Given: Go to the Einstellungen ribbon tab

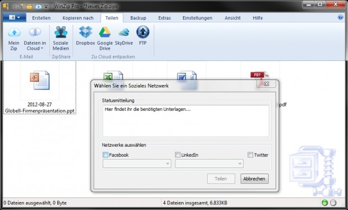Looking at the screenshot, I should pyautogui.click(x=198, y=18).
